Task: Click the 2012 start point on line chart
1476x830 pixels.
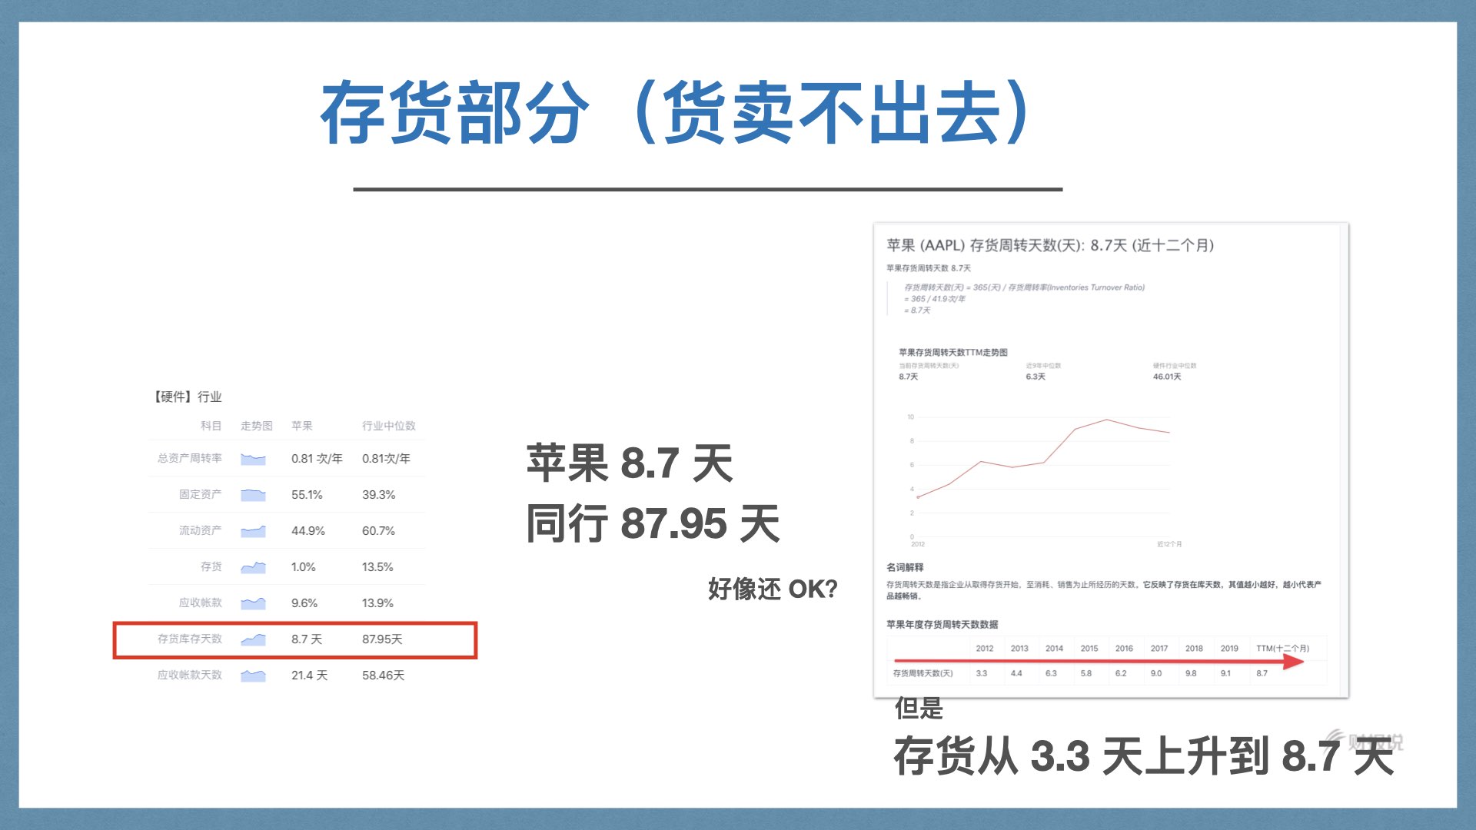Action: coord(918,497)
